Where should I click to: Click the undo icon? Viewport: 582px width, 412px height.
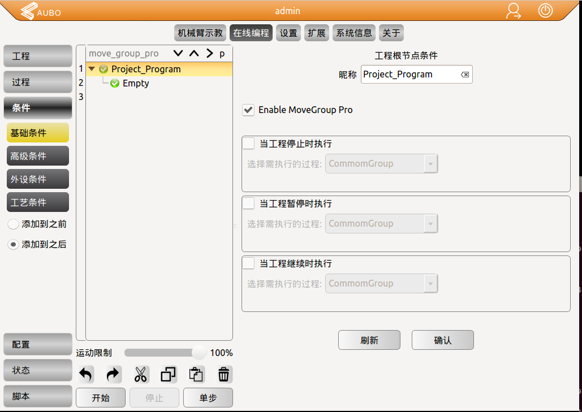(x=85, y=374)
